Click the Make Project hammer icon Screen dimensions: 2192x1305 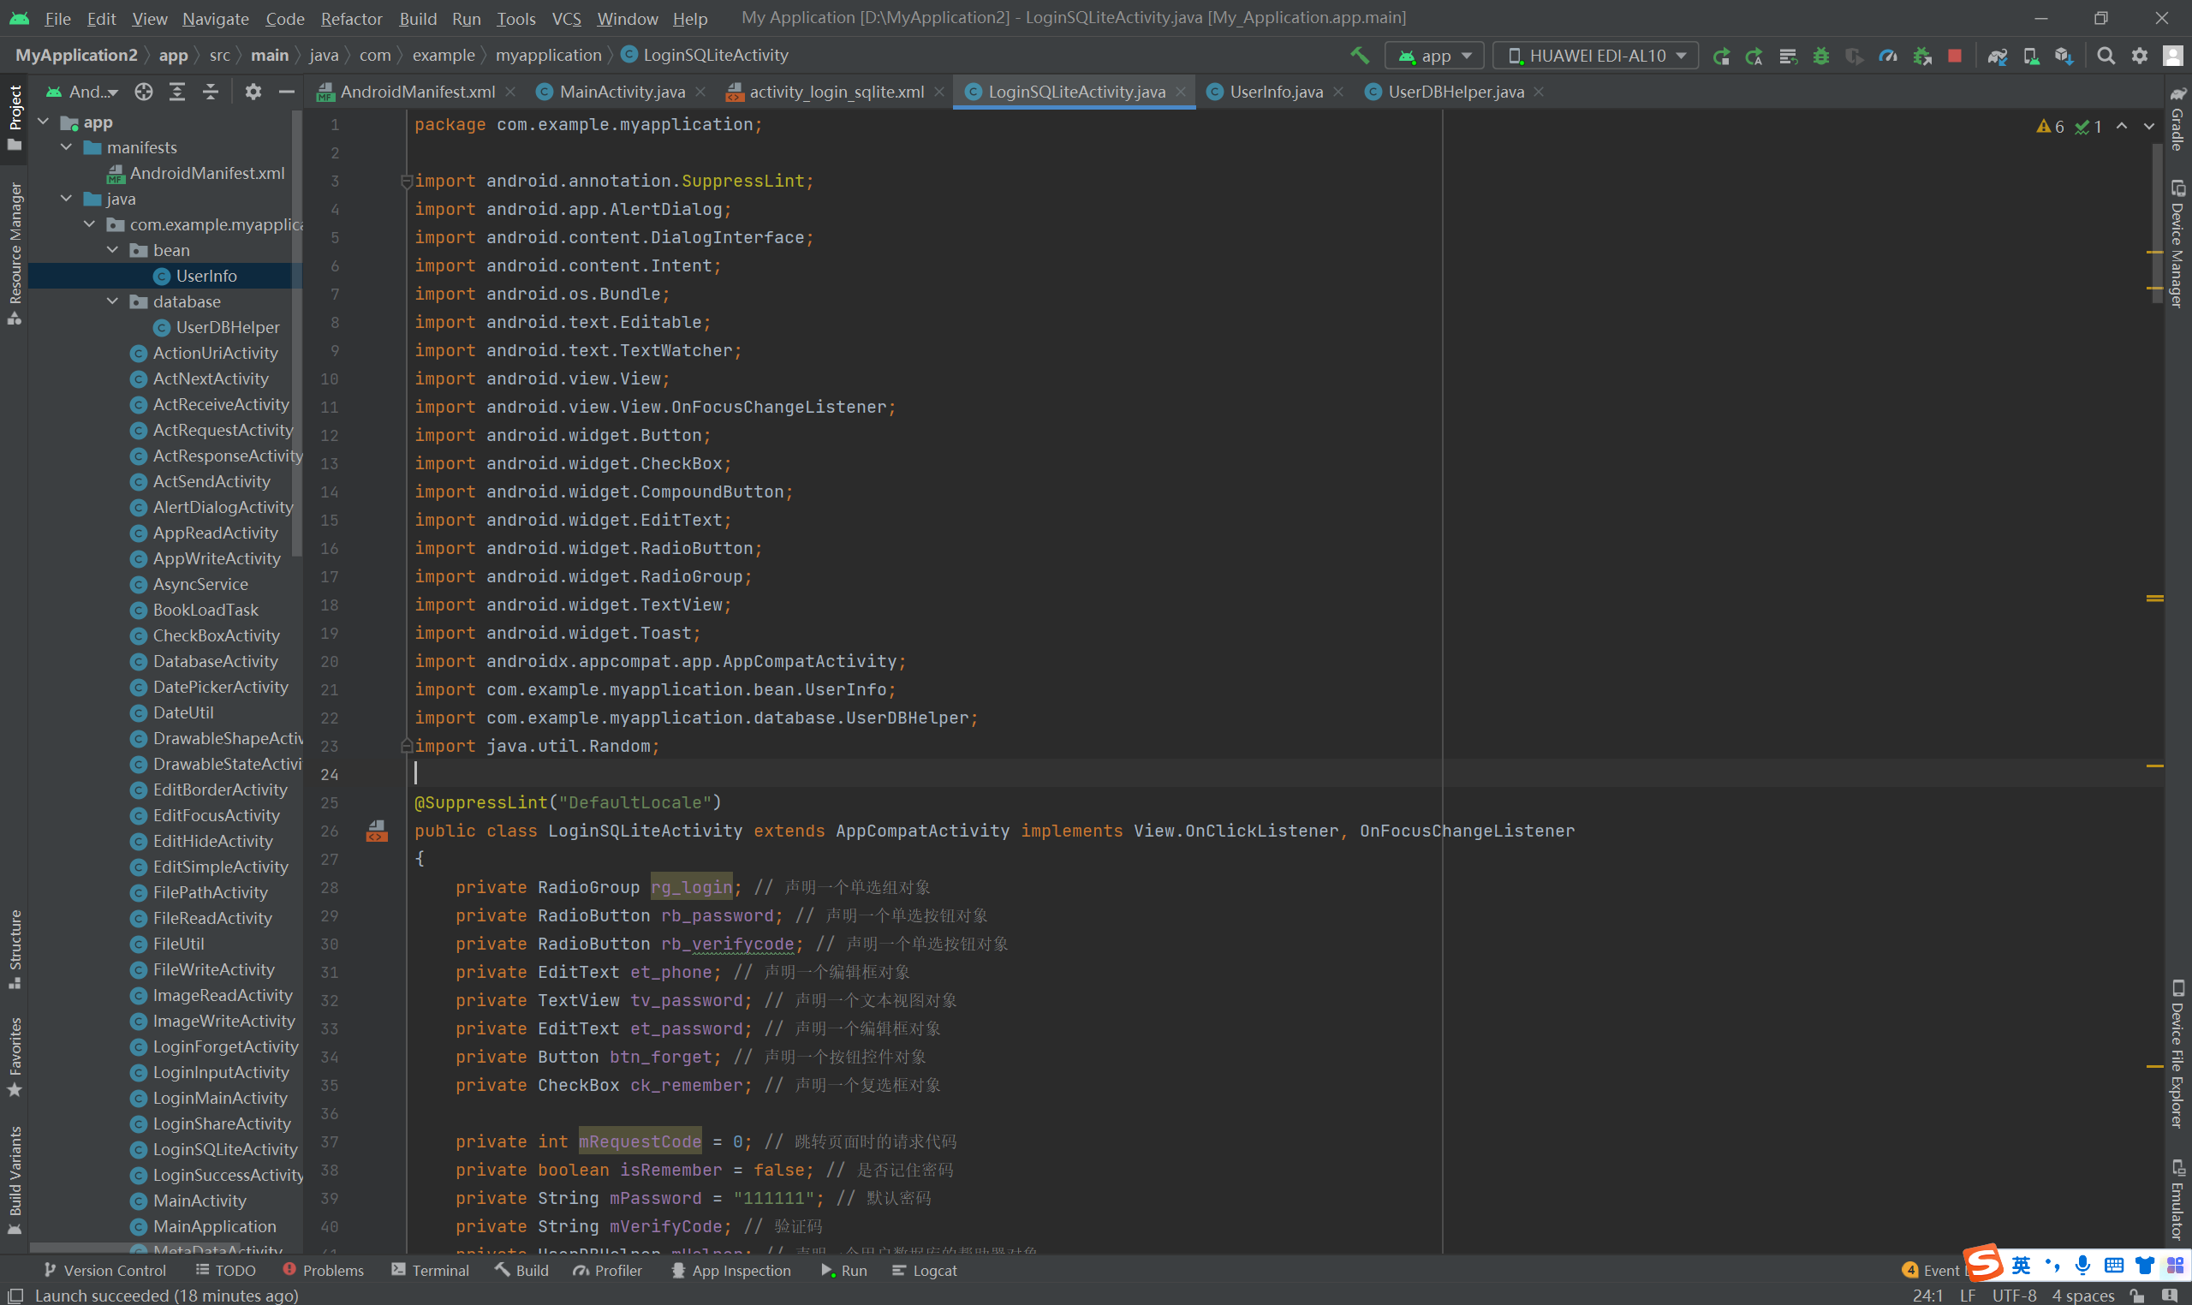(x=1360, y=56)
